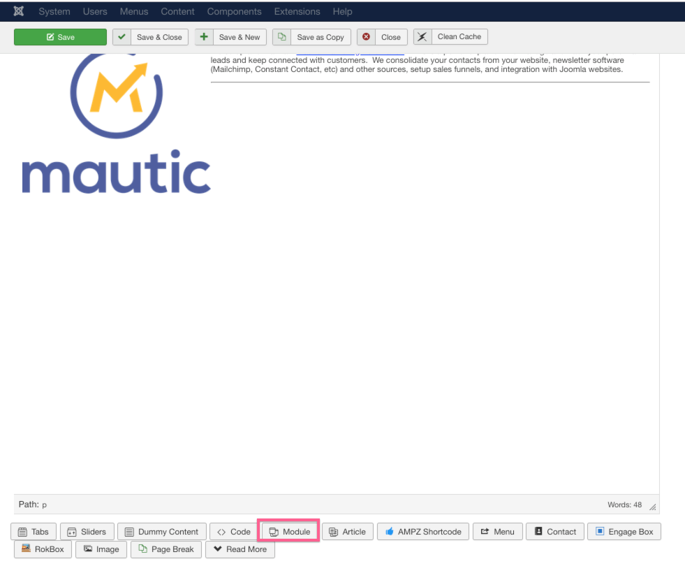Click the red X Close icon
685x566 pixels.
[x=366, y=37]
